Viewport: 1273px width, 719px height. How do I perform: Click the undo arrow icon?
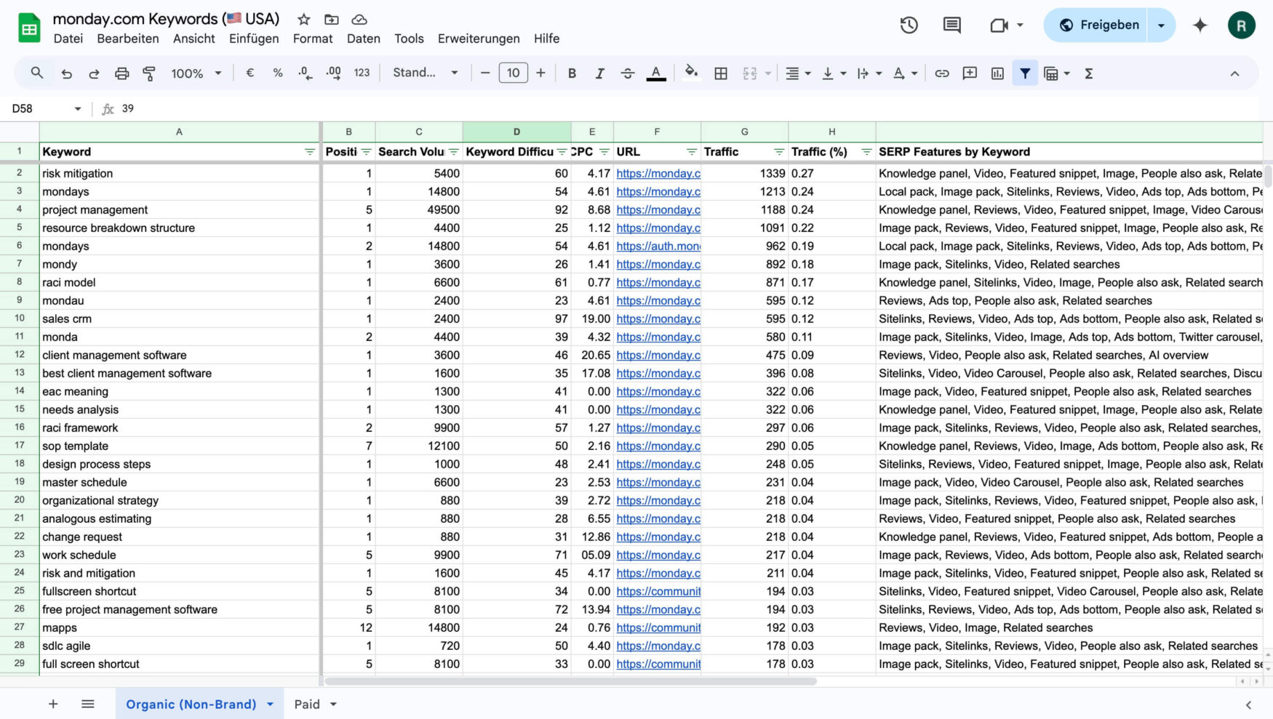66,73
